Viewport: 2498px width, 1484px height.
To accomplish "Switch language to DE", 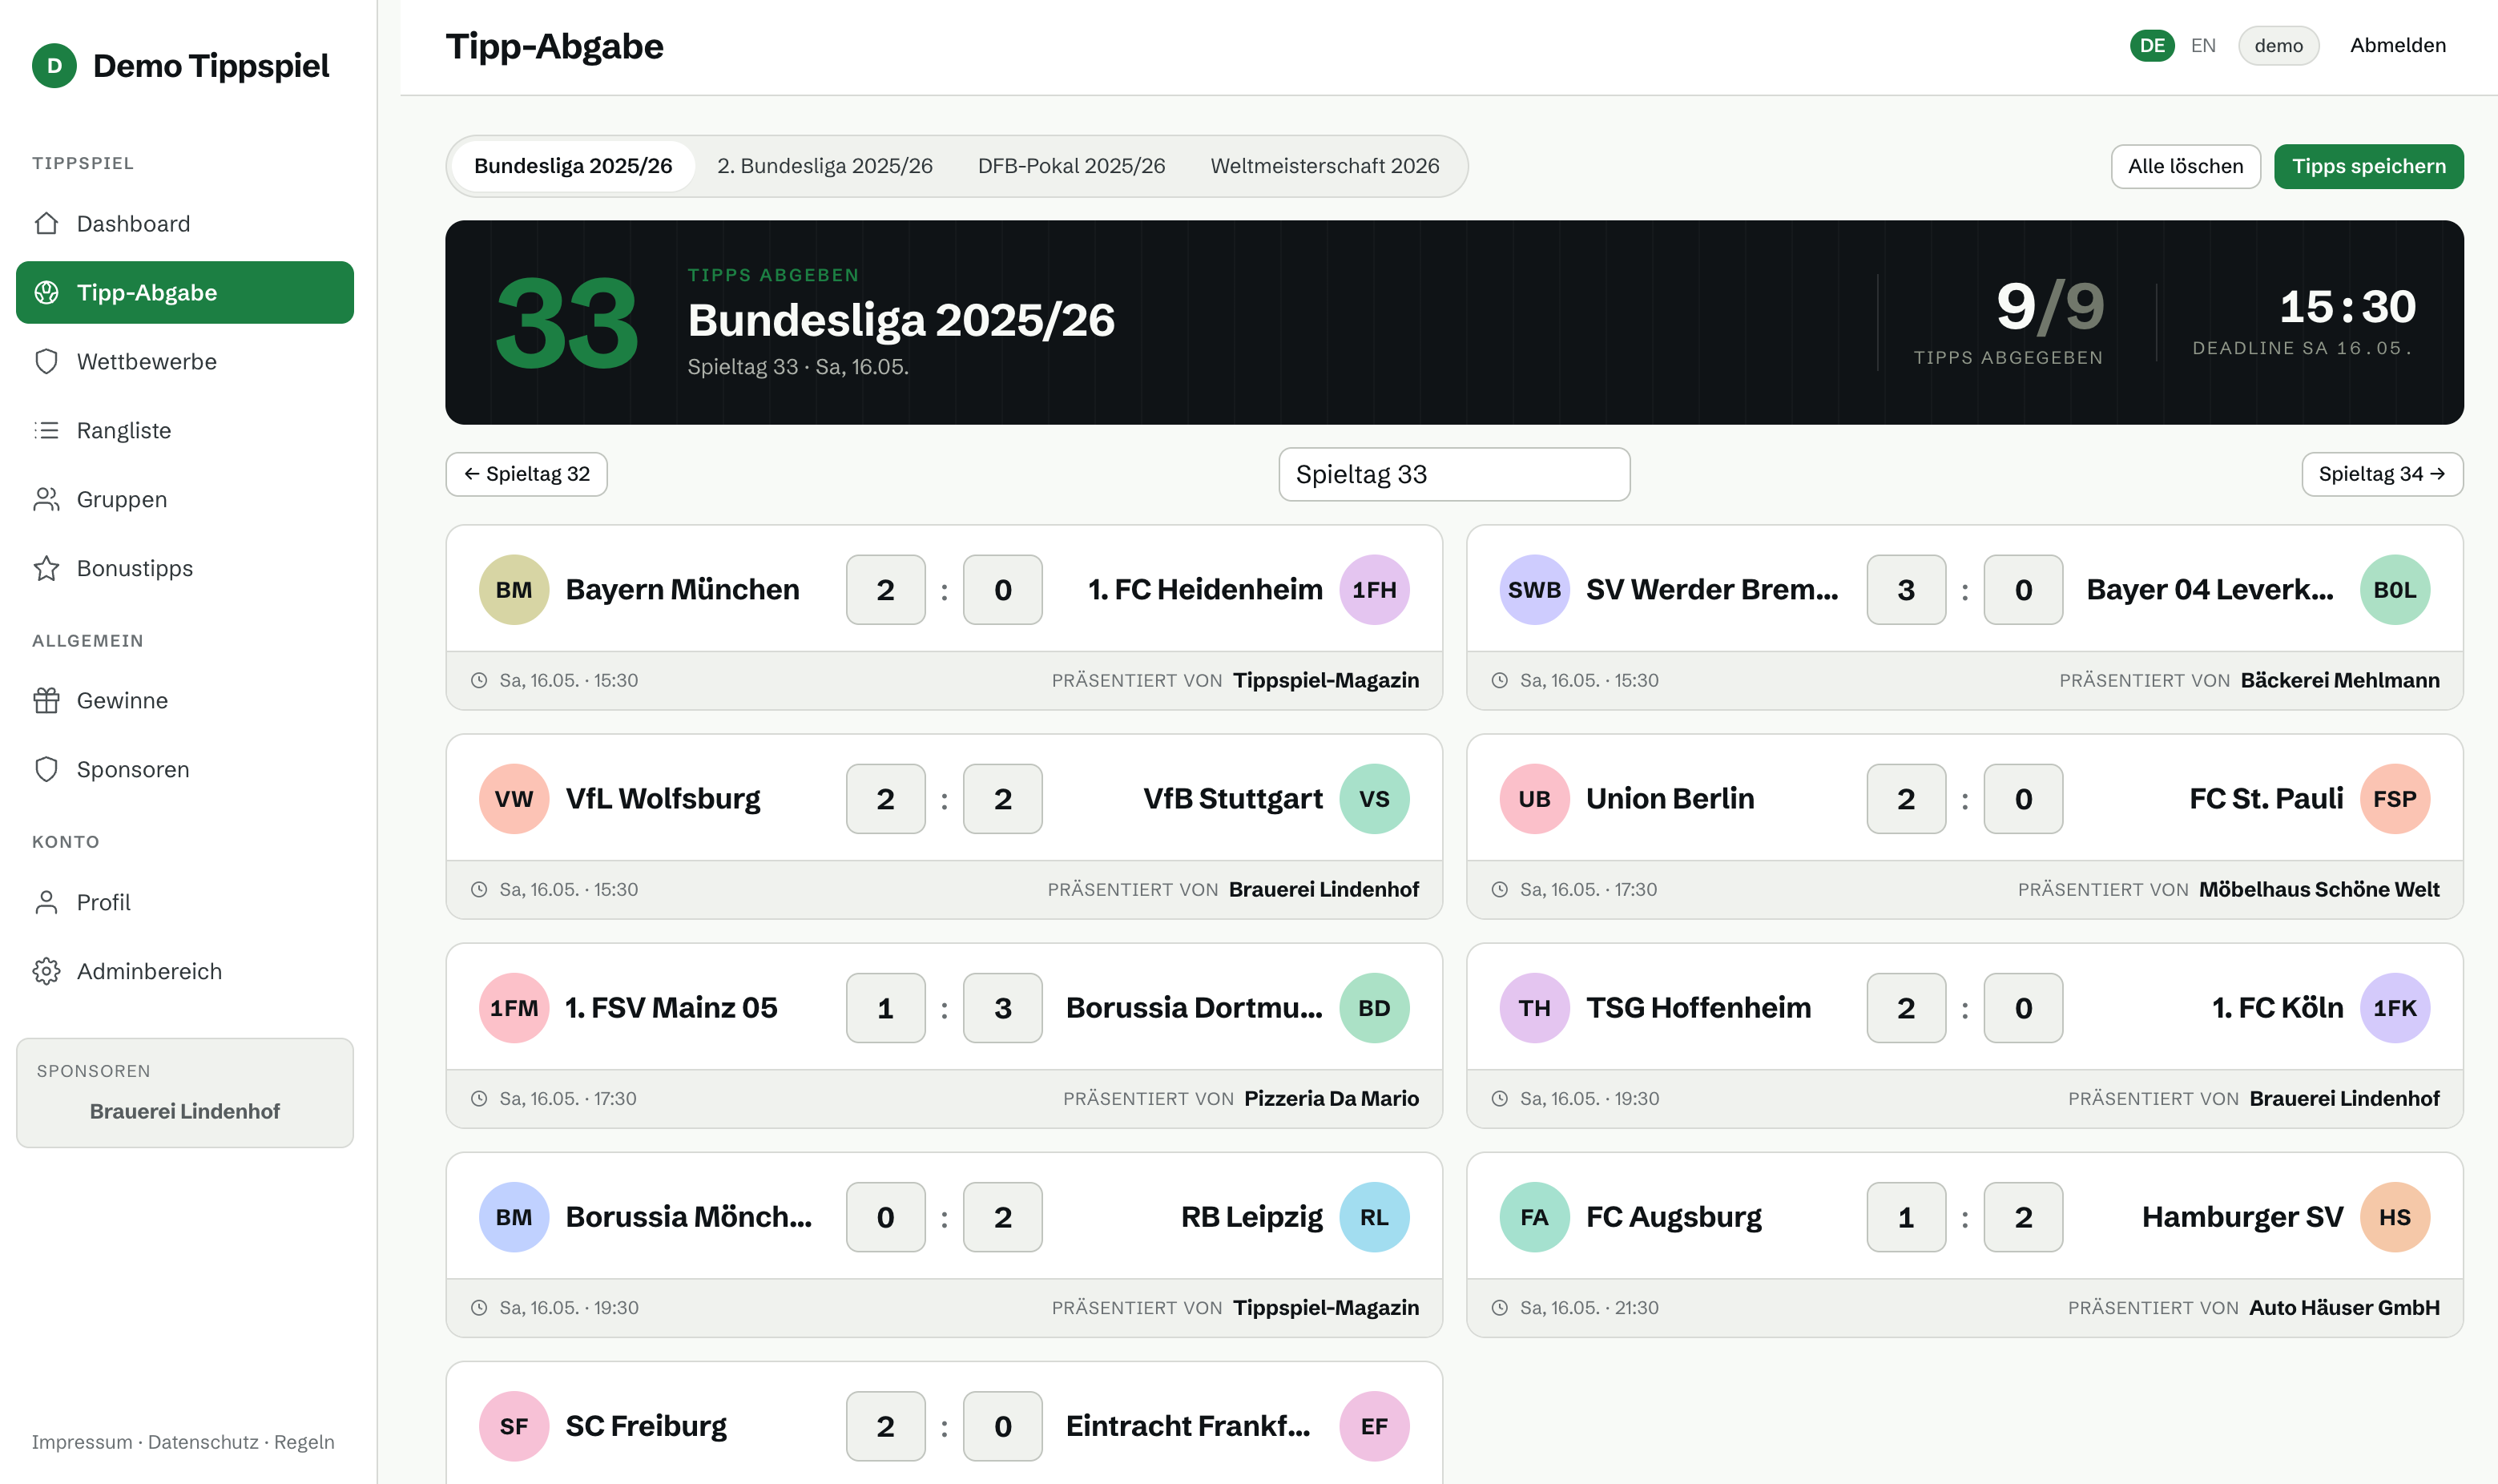I will click(2152, 46).
